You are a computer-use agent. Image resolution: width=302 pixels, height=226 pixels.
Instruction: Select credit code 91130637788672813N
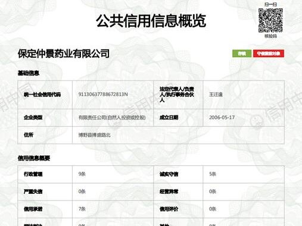click(x=103, y=95)
